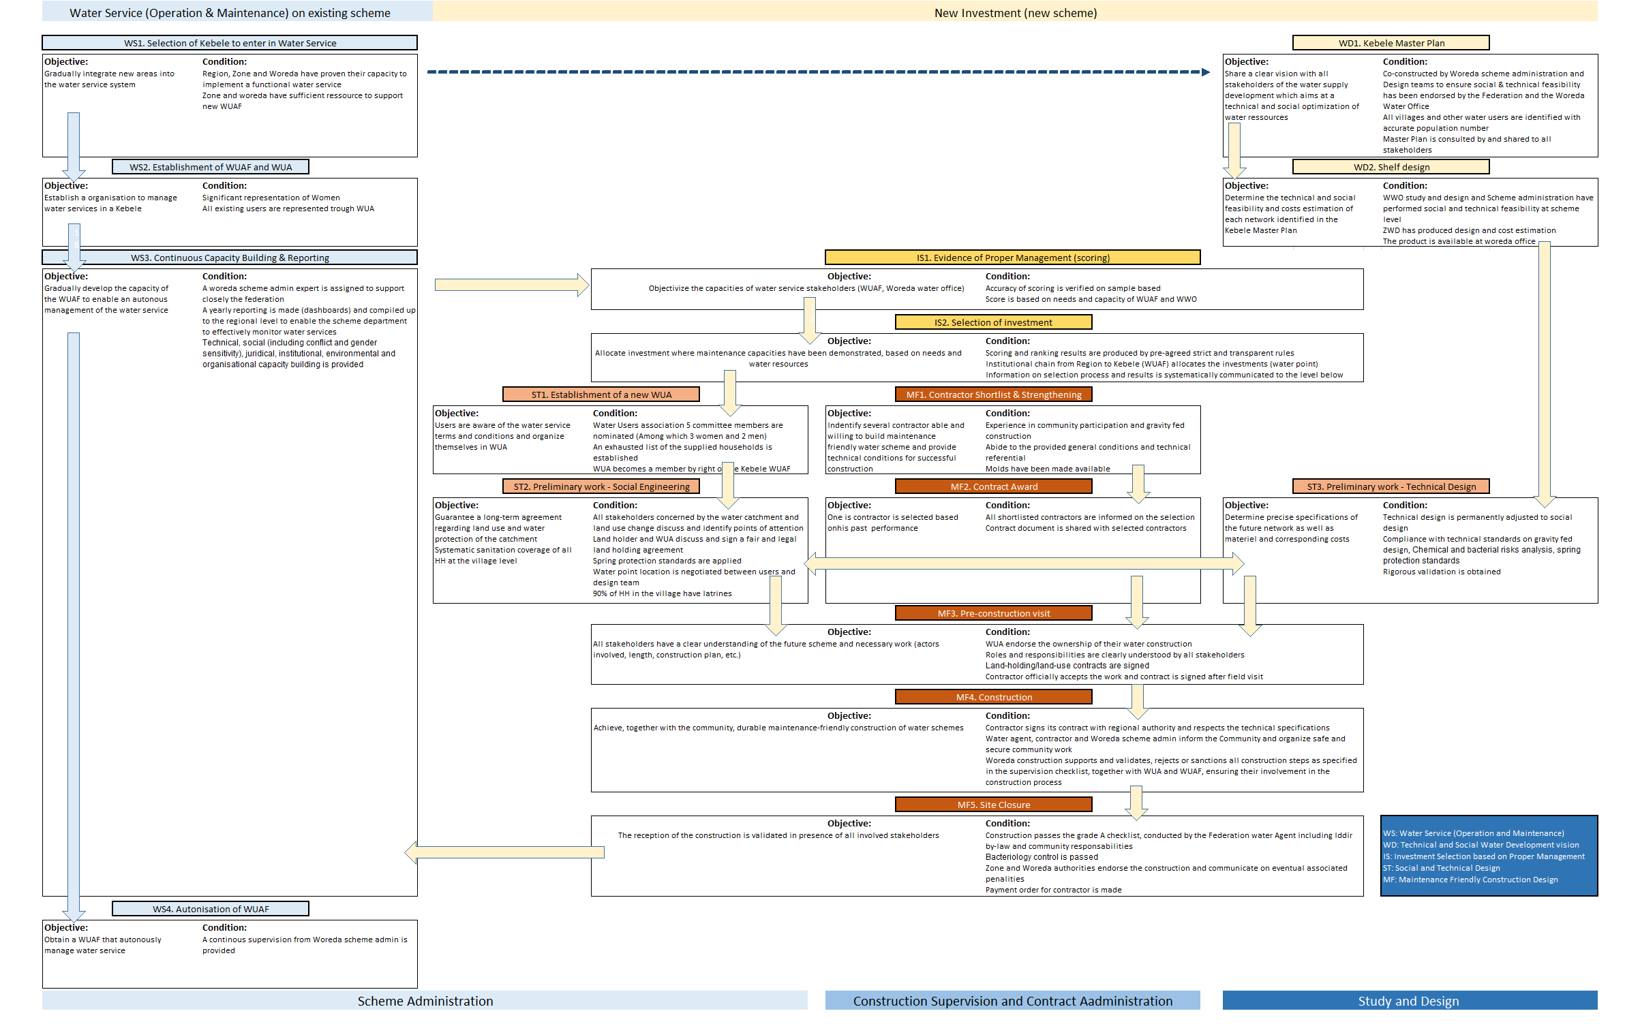Image resolution: width=1640 pixels, height=1024 pixels.
Task: Click arrow from WS3 to IS1
Action: (511, 285)
